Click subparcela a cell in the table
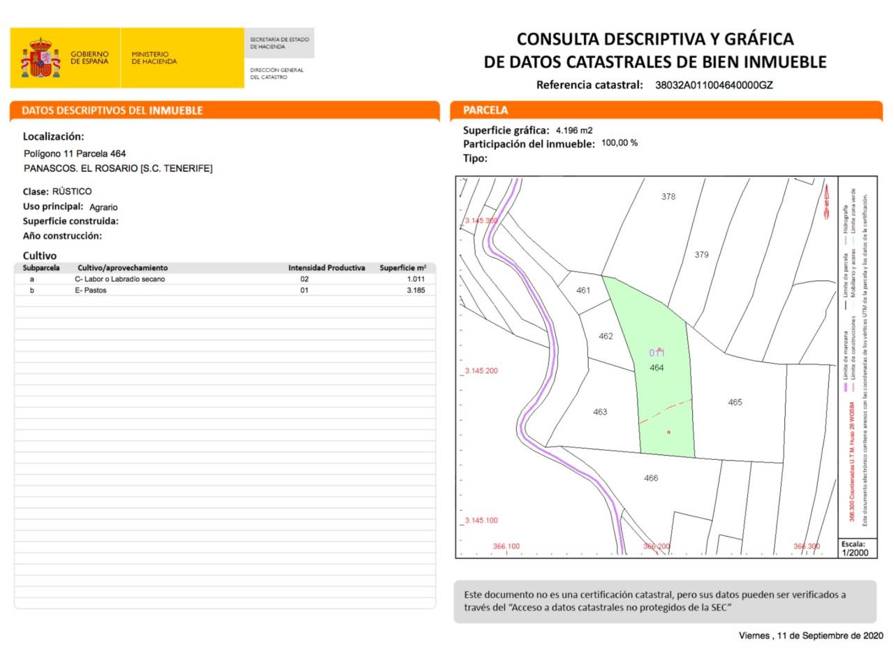The width and height of the screenshot is (894, 670). coord(31,279)
